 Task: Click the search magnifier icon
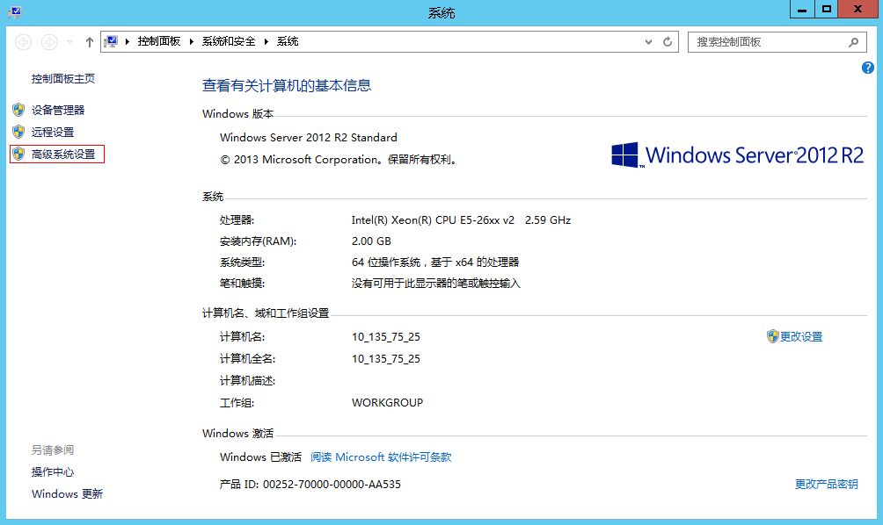pyautogui.click(x=854, y=42)
